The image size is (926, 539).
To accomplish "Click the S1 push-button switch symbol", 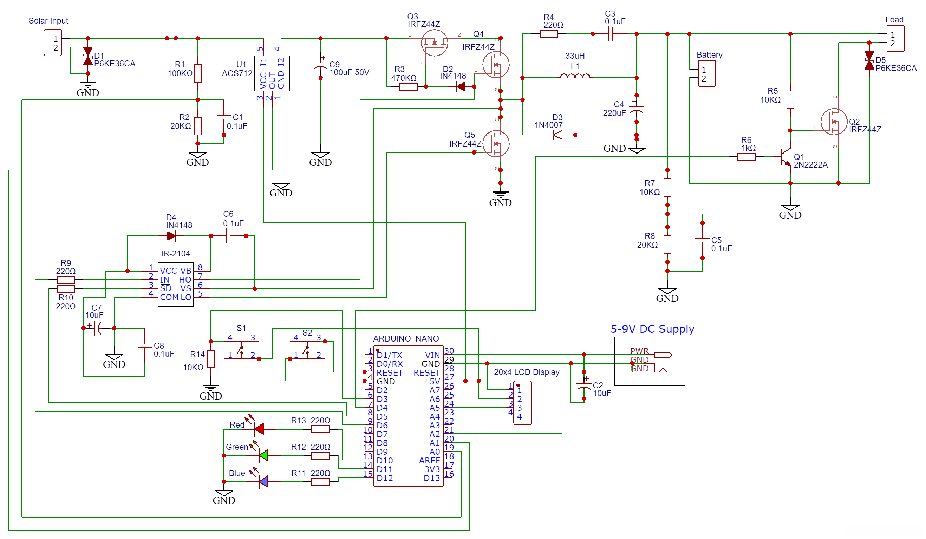I will (x=241, y=350).
